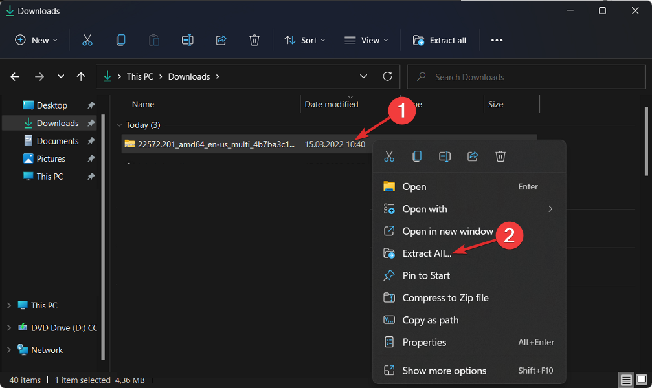Open the Sort dropdown menu

point(305,40)
